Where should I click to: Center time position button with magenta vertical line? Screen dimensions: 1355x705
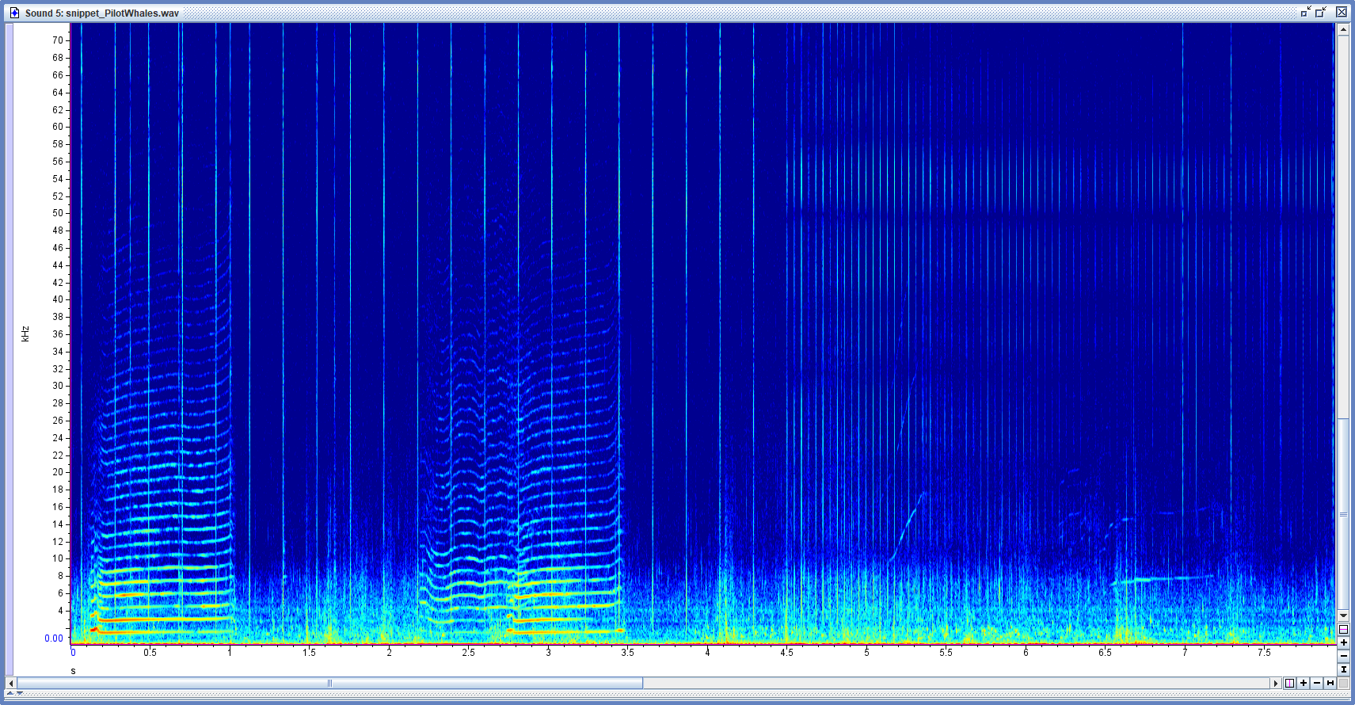coord(1290,683)
